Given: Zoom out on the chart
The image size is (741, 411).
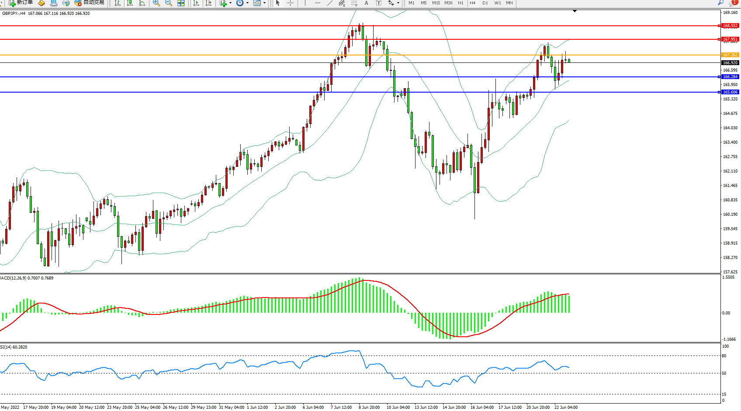Looking at the screenshot, I should 169,3.
